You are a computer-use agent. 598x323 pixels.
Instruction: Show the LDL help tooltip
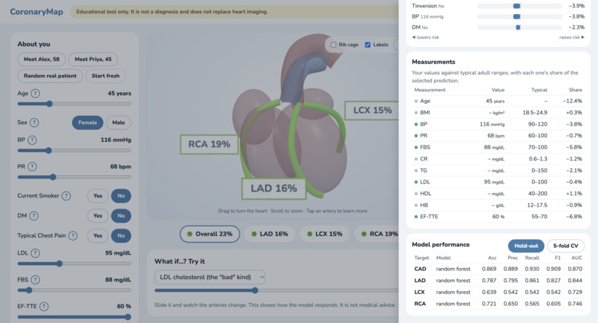coord(35,252)
